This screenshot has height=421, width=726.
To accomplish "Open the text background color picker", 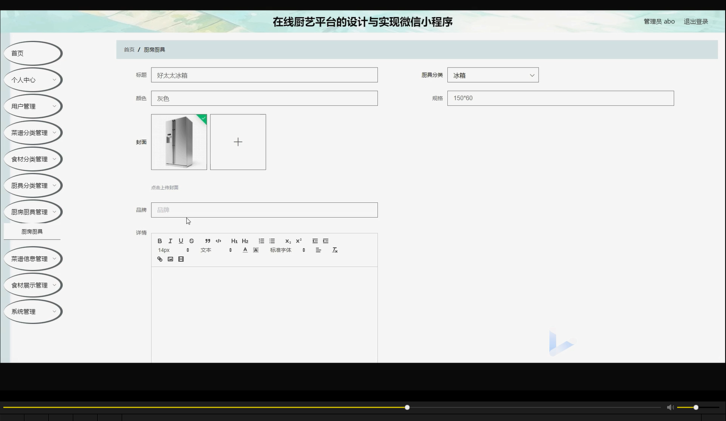I will click(x=256, y=250).
